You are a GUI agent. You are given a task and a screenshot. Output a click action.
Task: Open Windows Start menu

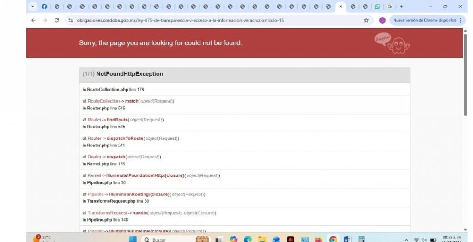[133, 239]
